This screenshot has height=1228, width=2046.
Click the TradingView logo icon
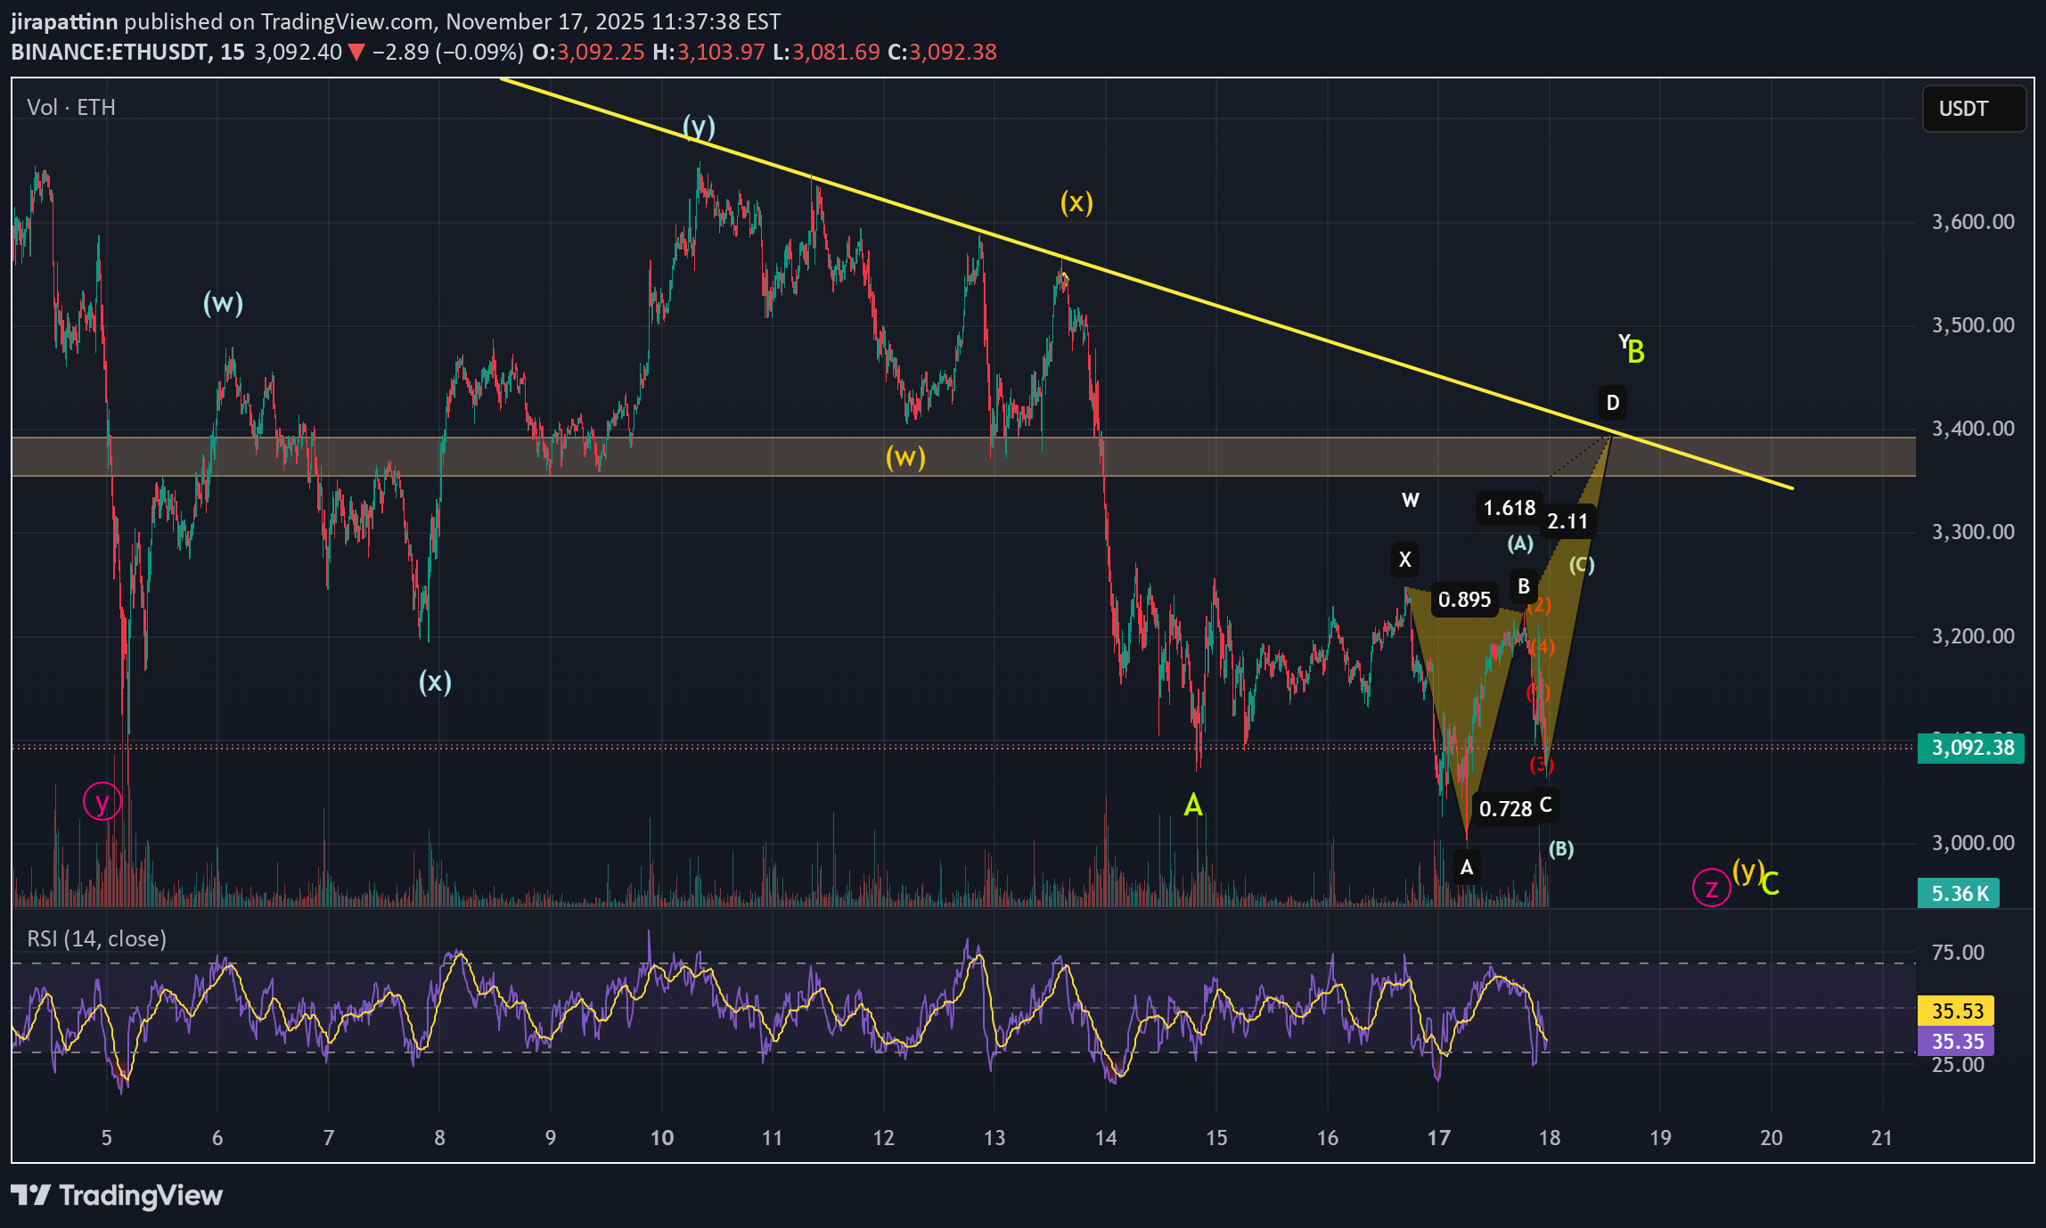30,1195
